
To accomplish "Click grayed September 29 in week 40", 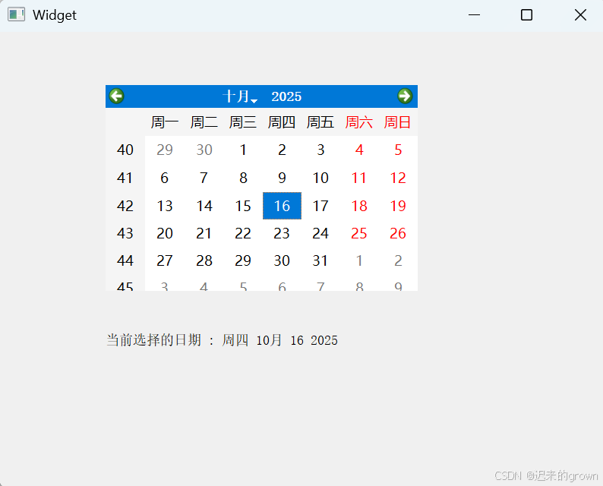I will pyautogui.click(x=165, y=150).
